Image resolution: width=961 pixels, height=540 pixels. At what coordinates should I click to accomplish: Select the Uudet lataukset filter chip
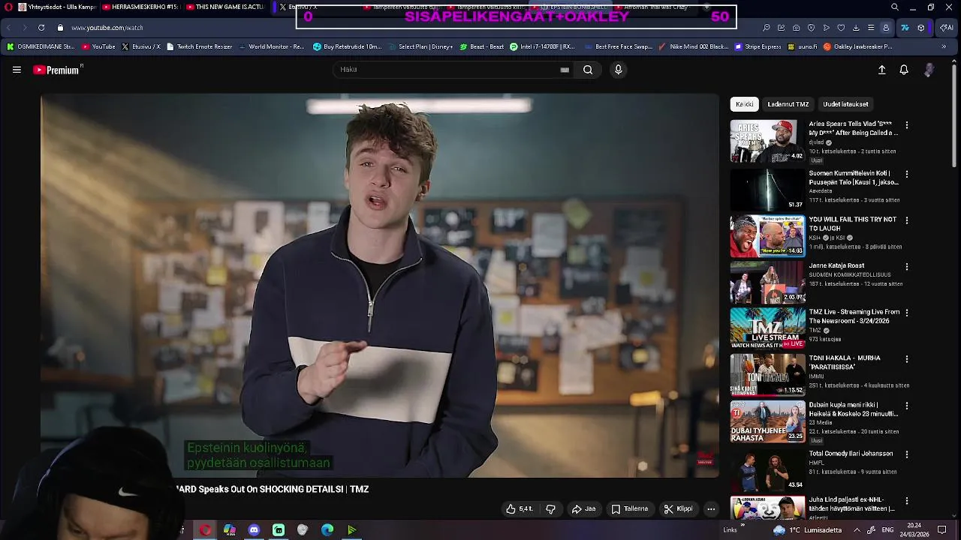tap(845, 104)
